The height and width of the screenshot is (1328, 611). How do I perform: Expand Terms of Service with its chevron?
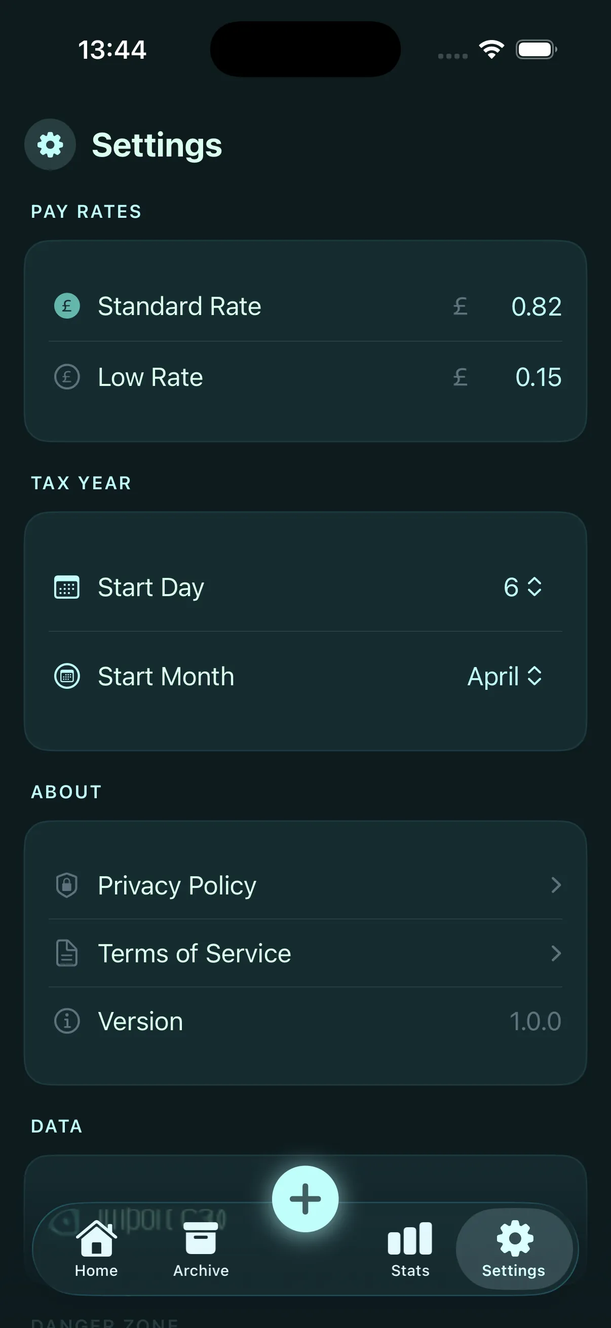pos(555,953)
